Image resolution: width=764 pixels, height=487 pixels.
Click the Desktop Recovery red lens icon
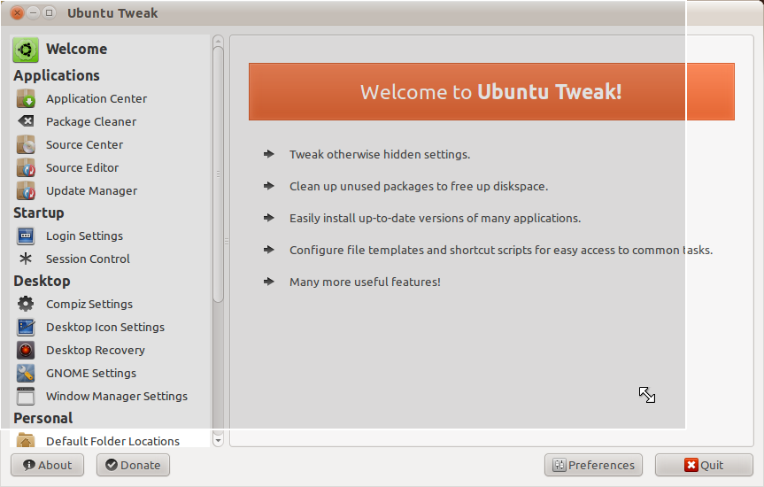click(26, 350)
